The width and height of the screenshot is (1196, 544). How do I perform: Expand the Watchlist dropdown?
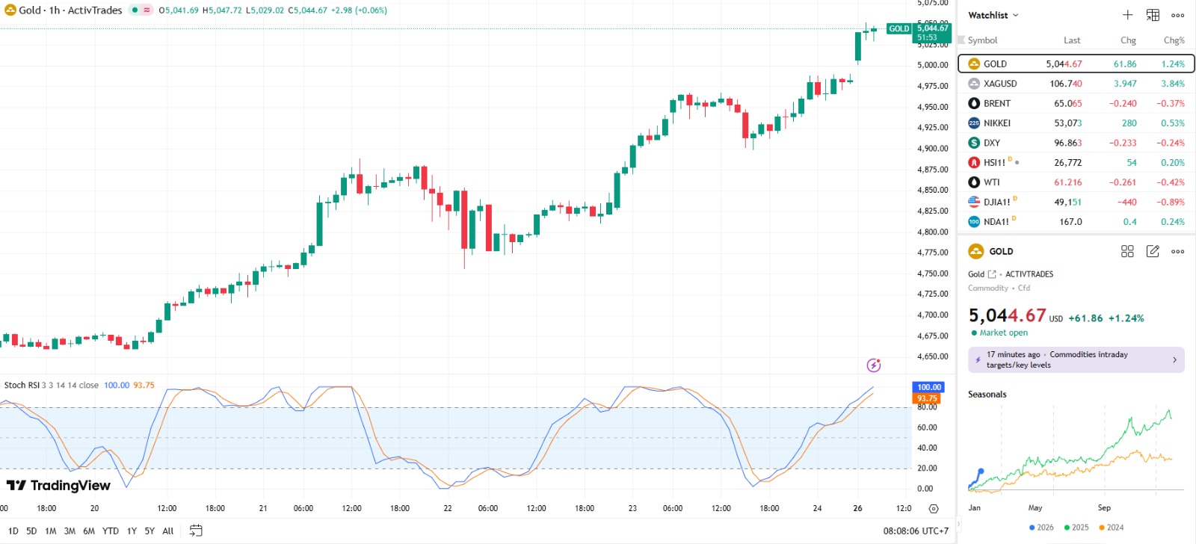(993, 15)
